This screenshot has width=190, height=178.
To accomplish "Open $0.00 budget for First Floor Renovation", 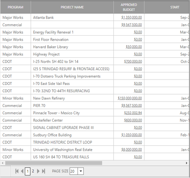I will (138, 39).
